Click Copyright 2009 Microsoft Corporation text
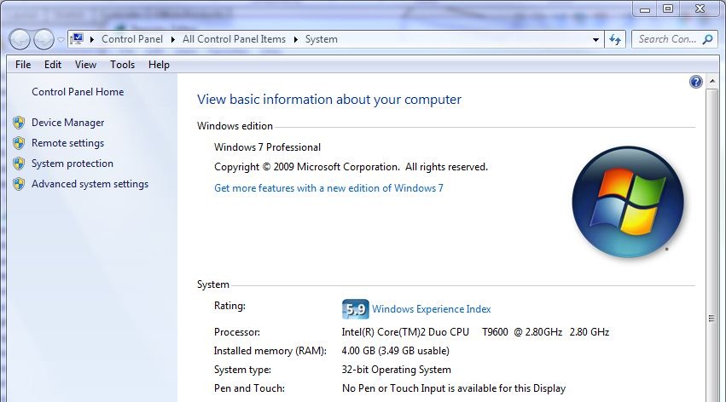726x402 pixels. pos(351,167)
